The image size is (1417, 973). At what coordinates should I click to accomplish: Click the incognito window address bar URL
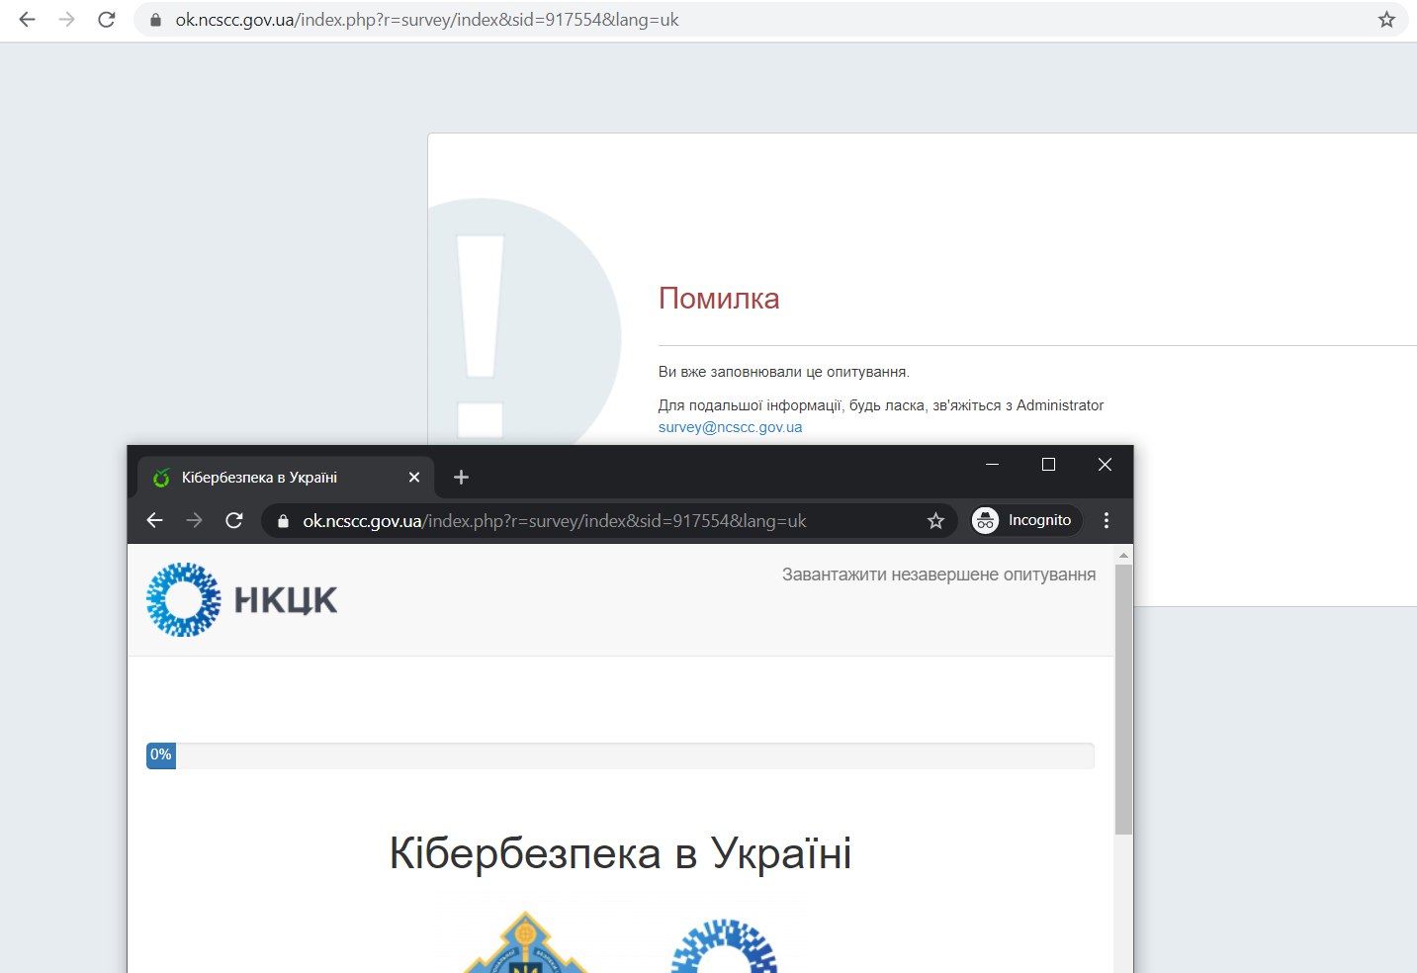[555, 521]
